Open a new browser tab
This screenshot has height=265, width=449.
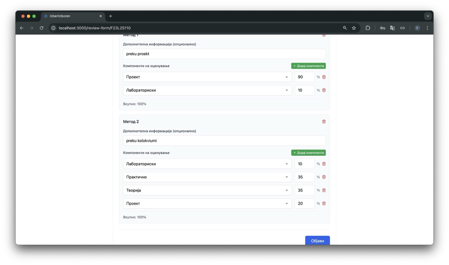point(110,16)
